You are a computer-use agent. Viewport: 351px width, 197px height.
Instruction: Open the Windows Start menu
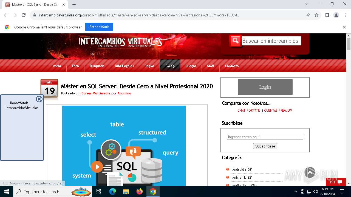[x=7, y=192]
